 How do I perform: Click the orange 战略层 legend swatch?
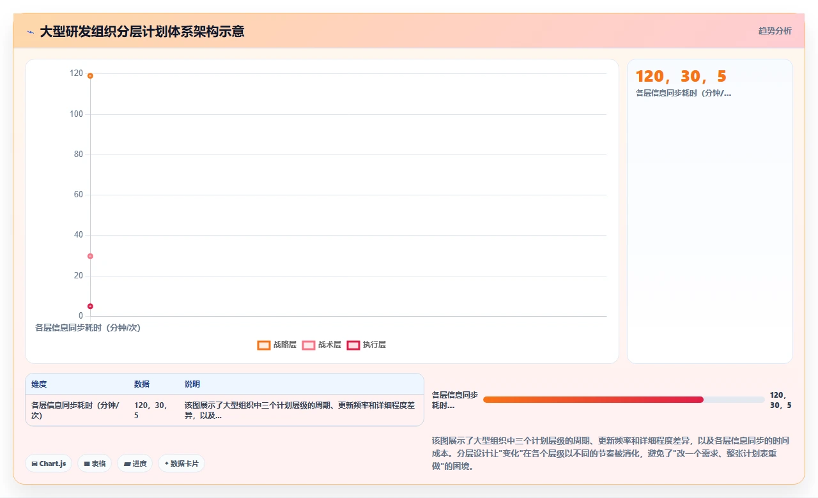click(x=264, y=345)
